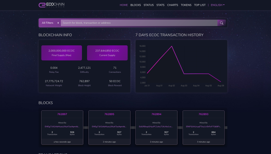The image size is (271, 154).
Task: Click the EcoChain Explorer logo
Action: point(51,5)
